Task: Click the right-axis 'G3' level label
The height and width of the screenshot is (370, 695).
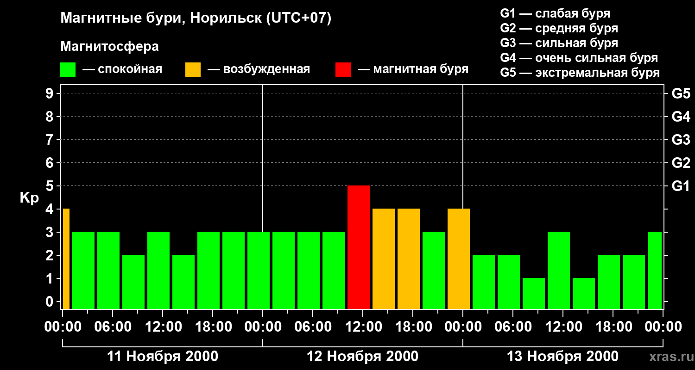Action: point(681,140)
